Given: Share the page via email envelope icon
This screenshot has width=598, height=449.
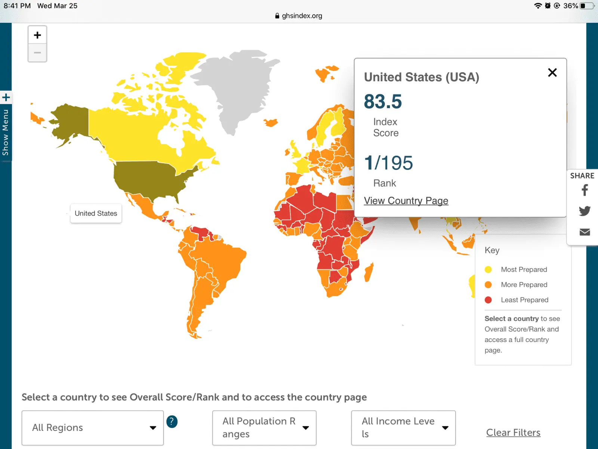Looking at the screenshot, I should point(585,232).
